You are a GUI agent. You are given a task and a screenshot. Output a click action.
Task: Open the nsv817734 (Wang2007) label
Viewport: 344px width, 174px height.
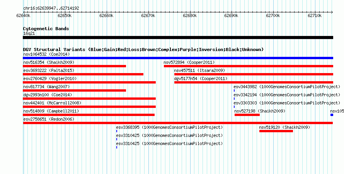46,87
